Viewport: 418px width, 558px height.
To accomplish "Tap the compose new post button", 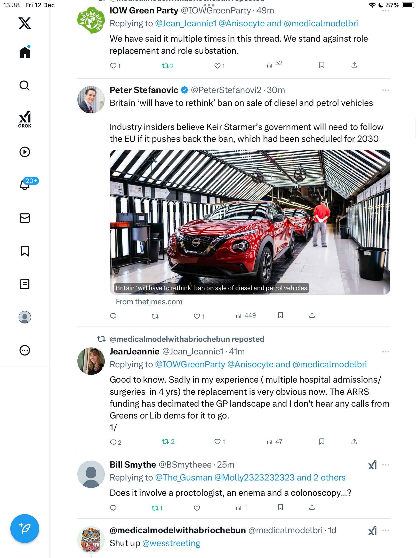I will 25,528.
